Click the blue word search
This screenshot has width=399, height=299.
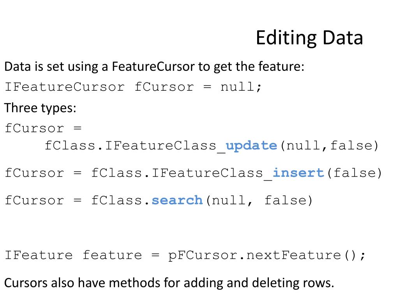pyautogui.click(x=177, y=201)
